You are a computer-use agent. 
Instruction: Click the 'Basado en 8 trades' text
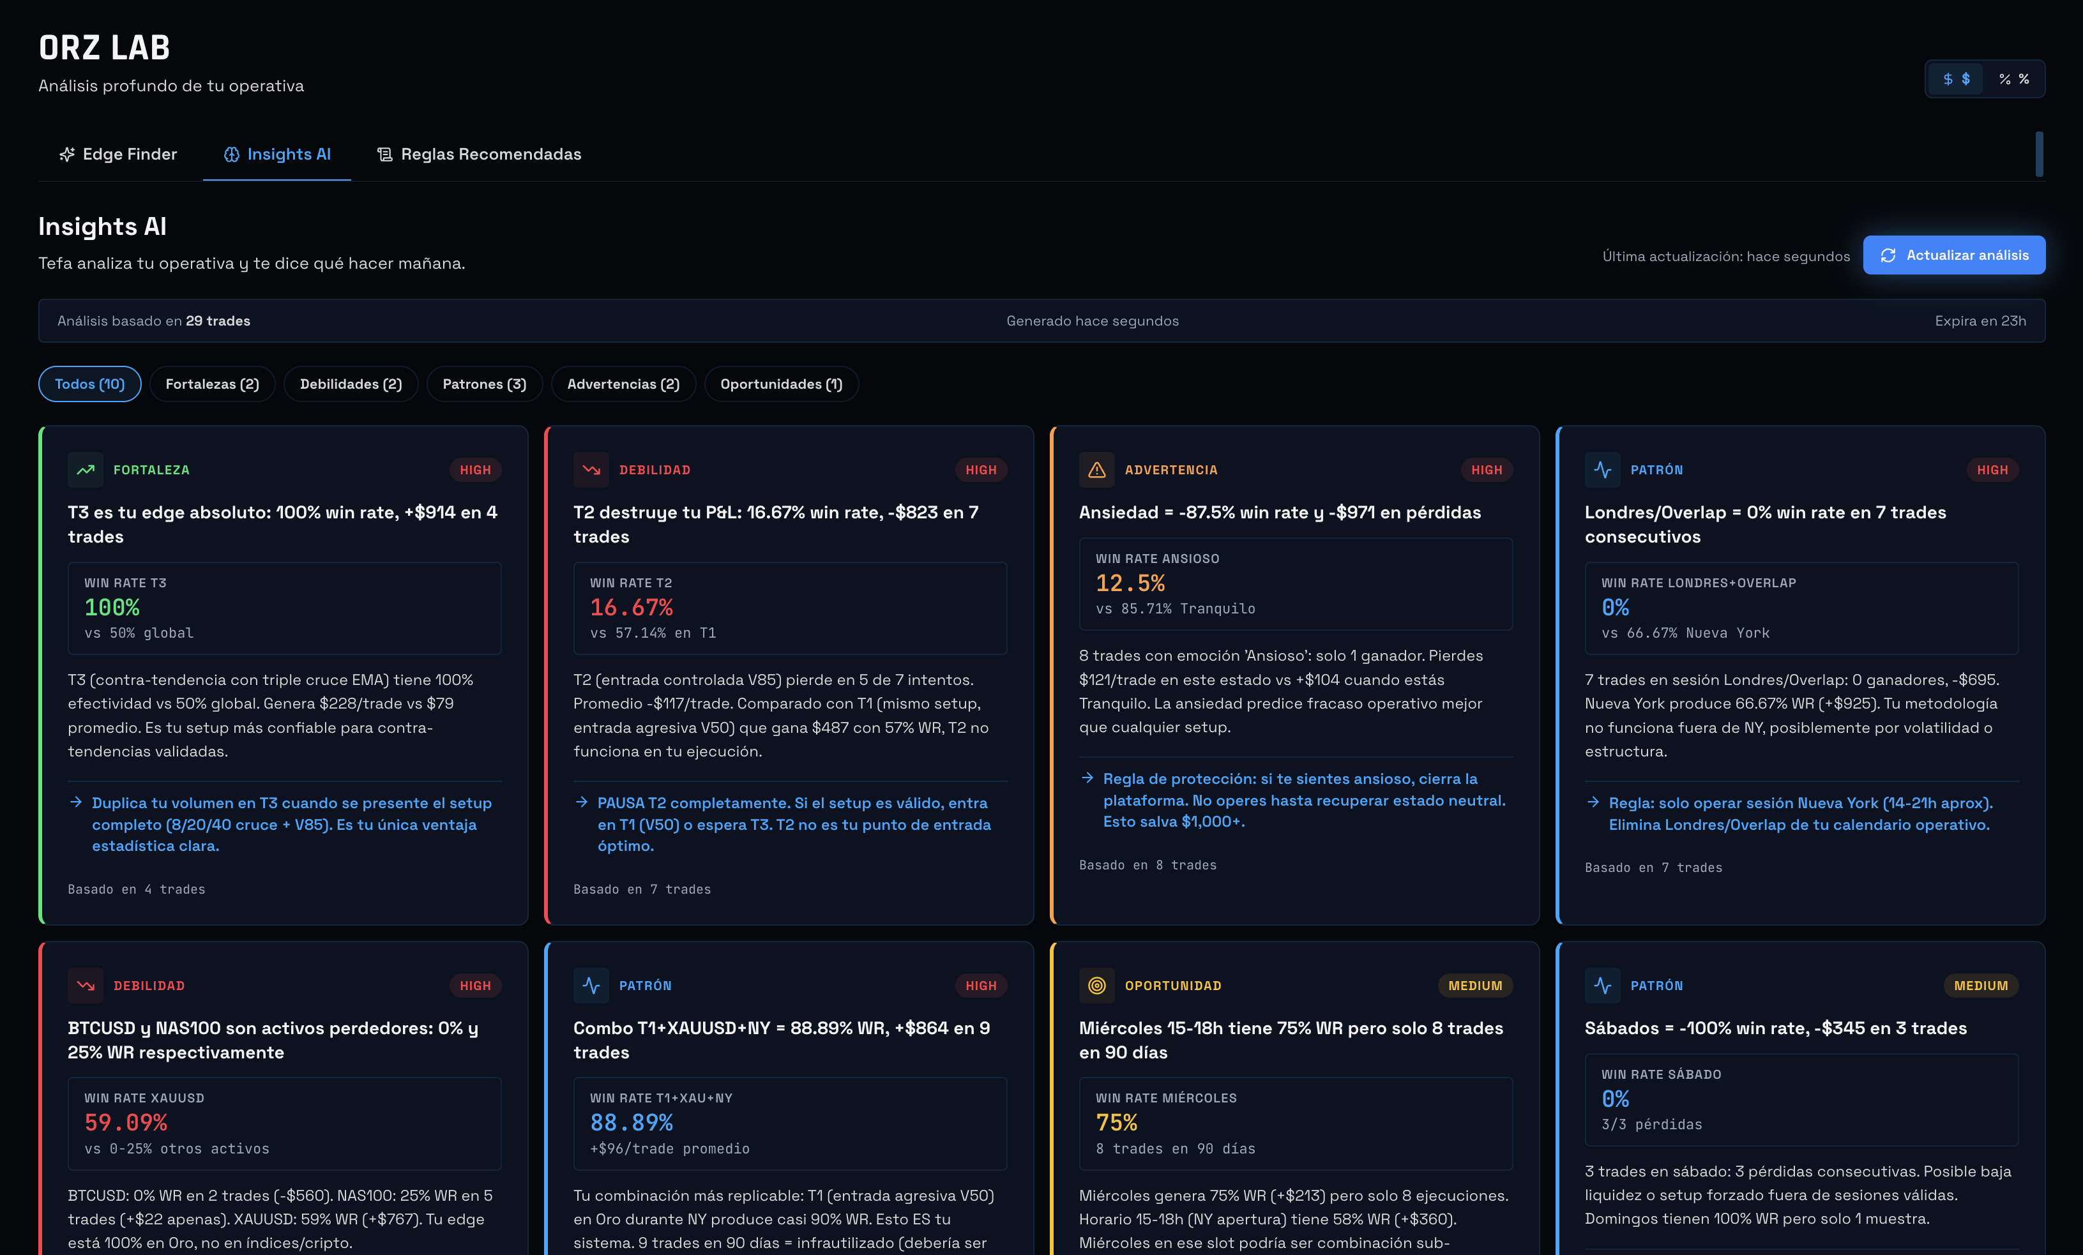coord(1148,864)
